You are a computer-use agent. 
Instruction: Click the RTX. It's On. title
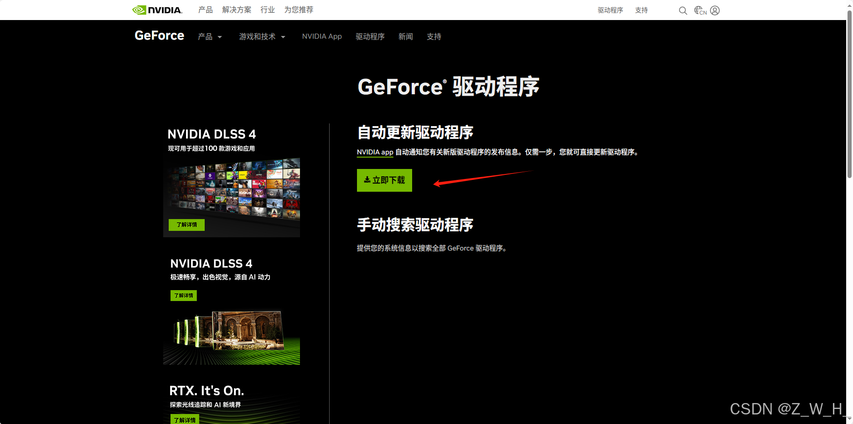tap(207, 391)
